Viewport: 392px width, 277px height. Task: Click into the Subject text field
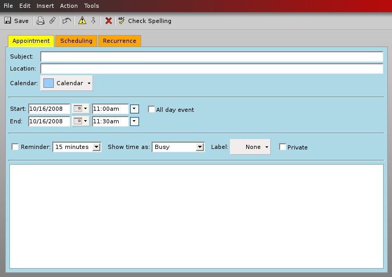click(x=212, y=56)
